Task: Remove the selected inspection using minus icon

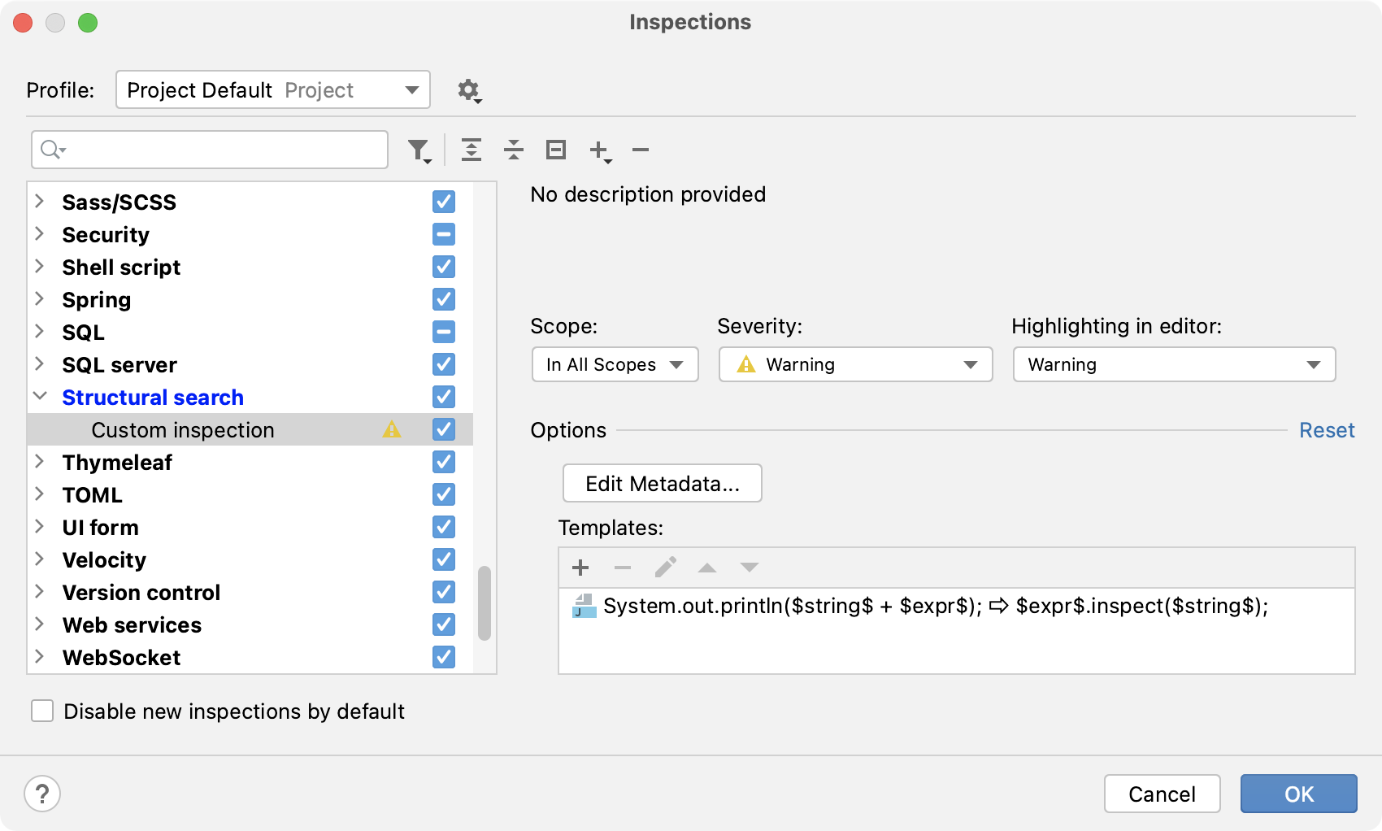Action: click(640, 150)
